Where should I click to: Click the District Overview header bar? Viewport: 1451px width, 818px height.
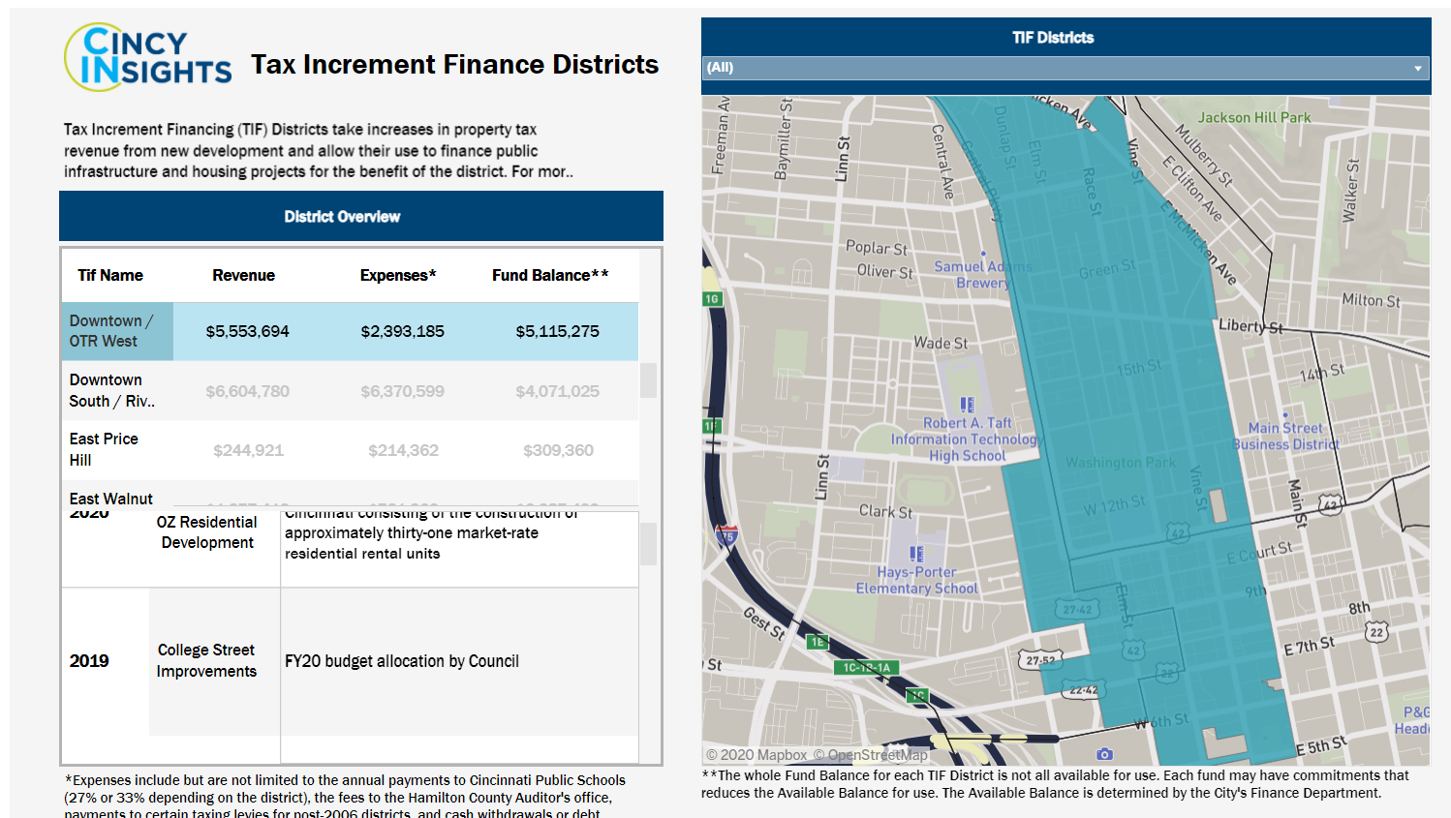pyautogui.click(x=361, y=216)
